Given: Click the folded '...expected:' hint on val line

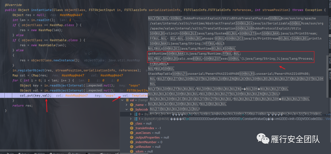Looking at the screenshot, I should 94,91.
